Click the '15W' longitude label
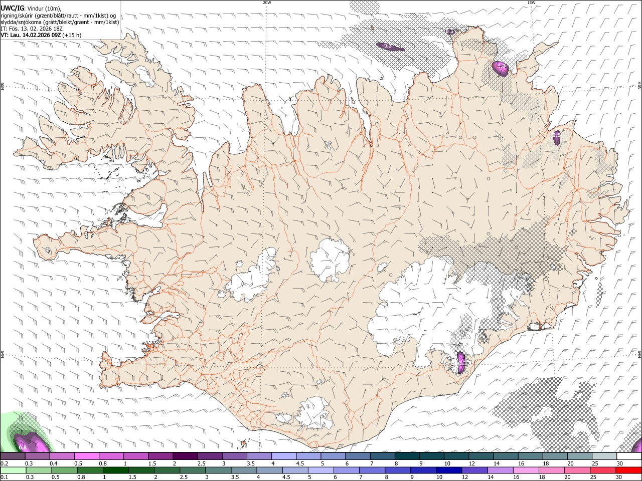The image size is (642, 481). [x=531, y=2]
